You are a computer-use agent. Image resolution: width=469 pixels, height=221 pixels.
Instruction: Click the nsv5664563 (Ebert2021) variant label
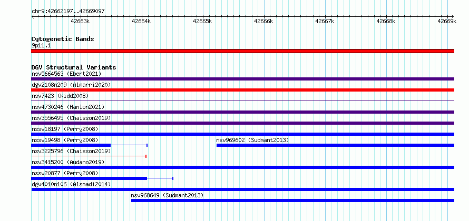pos(66,74)
